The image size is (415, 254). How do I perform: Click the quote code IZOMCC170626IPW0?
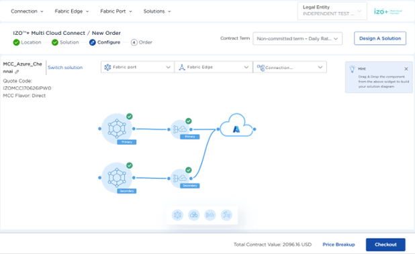[27, 88]
